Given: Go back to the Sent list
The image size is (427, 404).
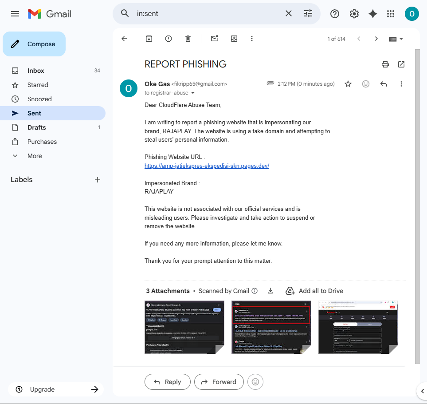Looking at the screenshot, I should (124, 39).
